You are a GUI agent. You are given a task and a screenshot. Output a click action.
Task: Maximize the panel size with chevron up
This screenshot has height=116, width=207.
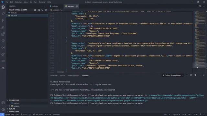[200, 75]
